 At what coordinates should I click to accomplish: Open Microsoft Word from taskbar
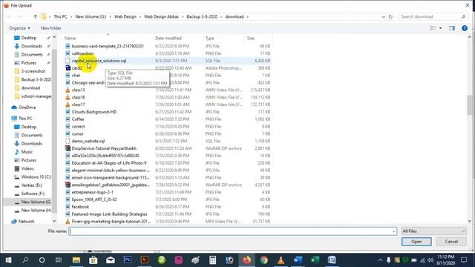coord(298,260)
